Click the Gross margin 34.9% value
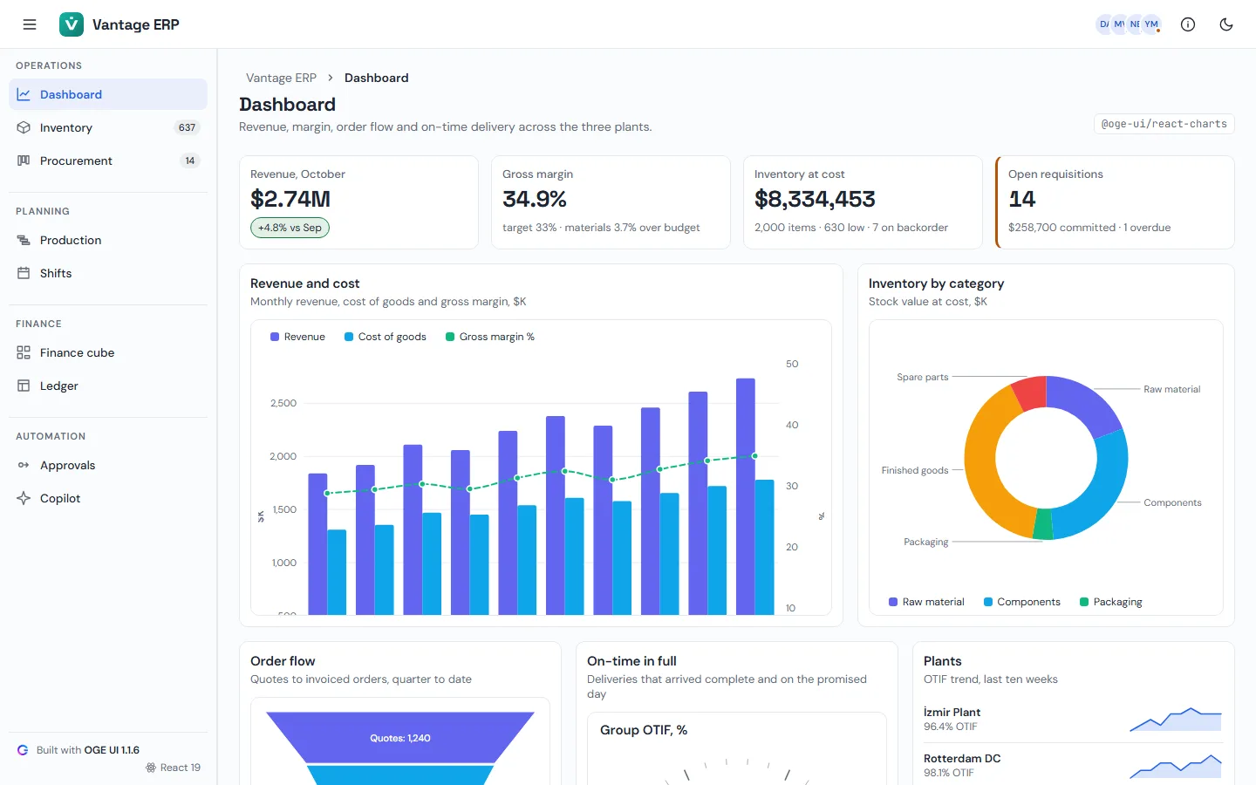This screenshot has width=1256, height=785. (x=535, y=200)
